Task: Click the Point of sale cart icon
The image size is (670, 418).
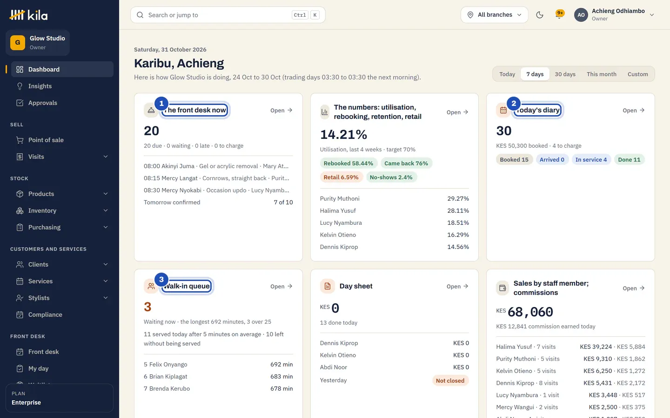Action: point(20,140)
